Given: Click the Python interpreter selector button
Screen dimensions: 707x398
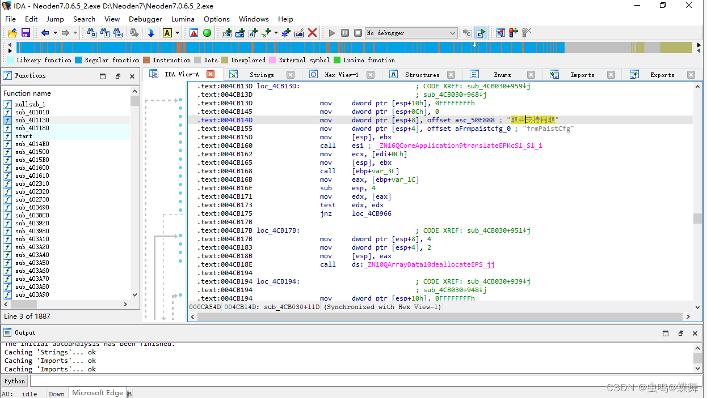Looking at the screenshot, I should click(x=15, y=381).
